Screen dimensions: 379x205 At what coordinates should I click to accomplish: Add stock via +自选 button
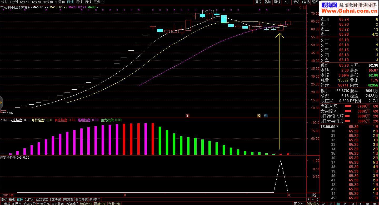[x=306, y=2]
